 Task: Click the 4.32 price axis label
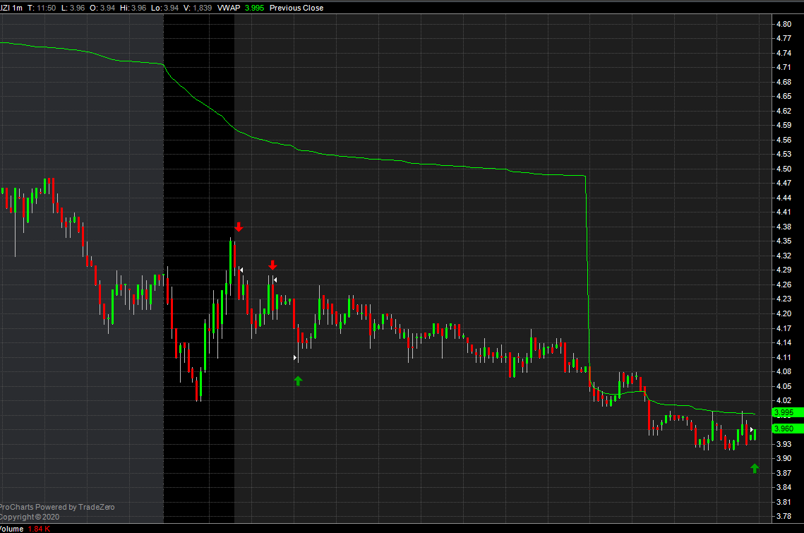coord(784,256)
